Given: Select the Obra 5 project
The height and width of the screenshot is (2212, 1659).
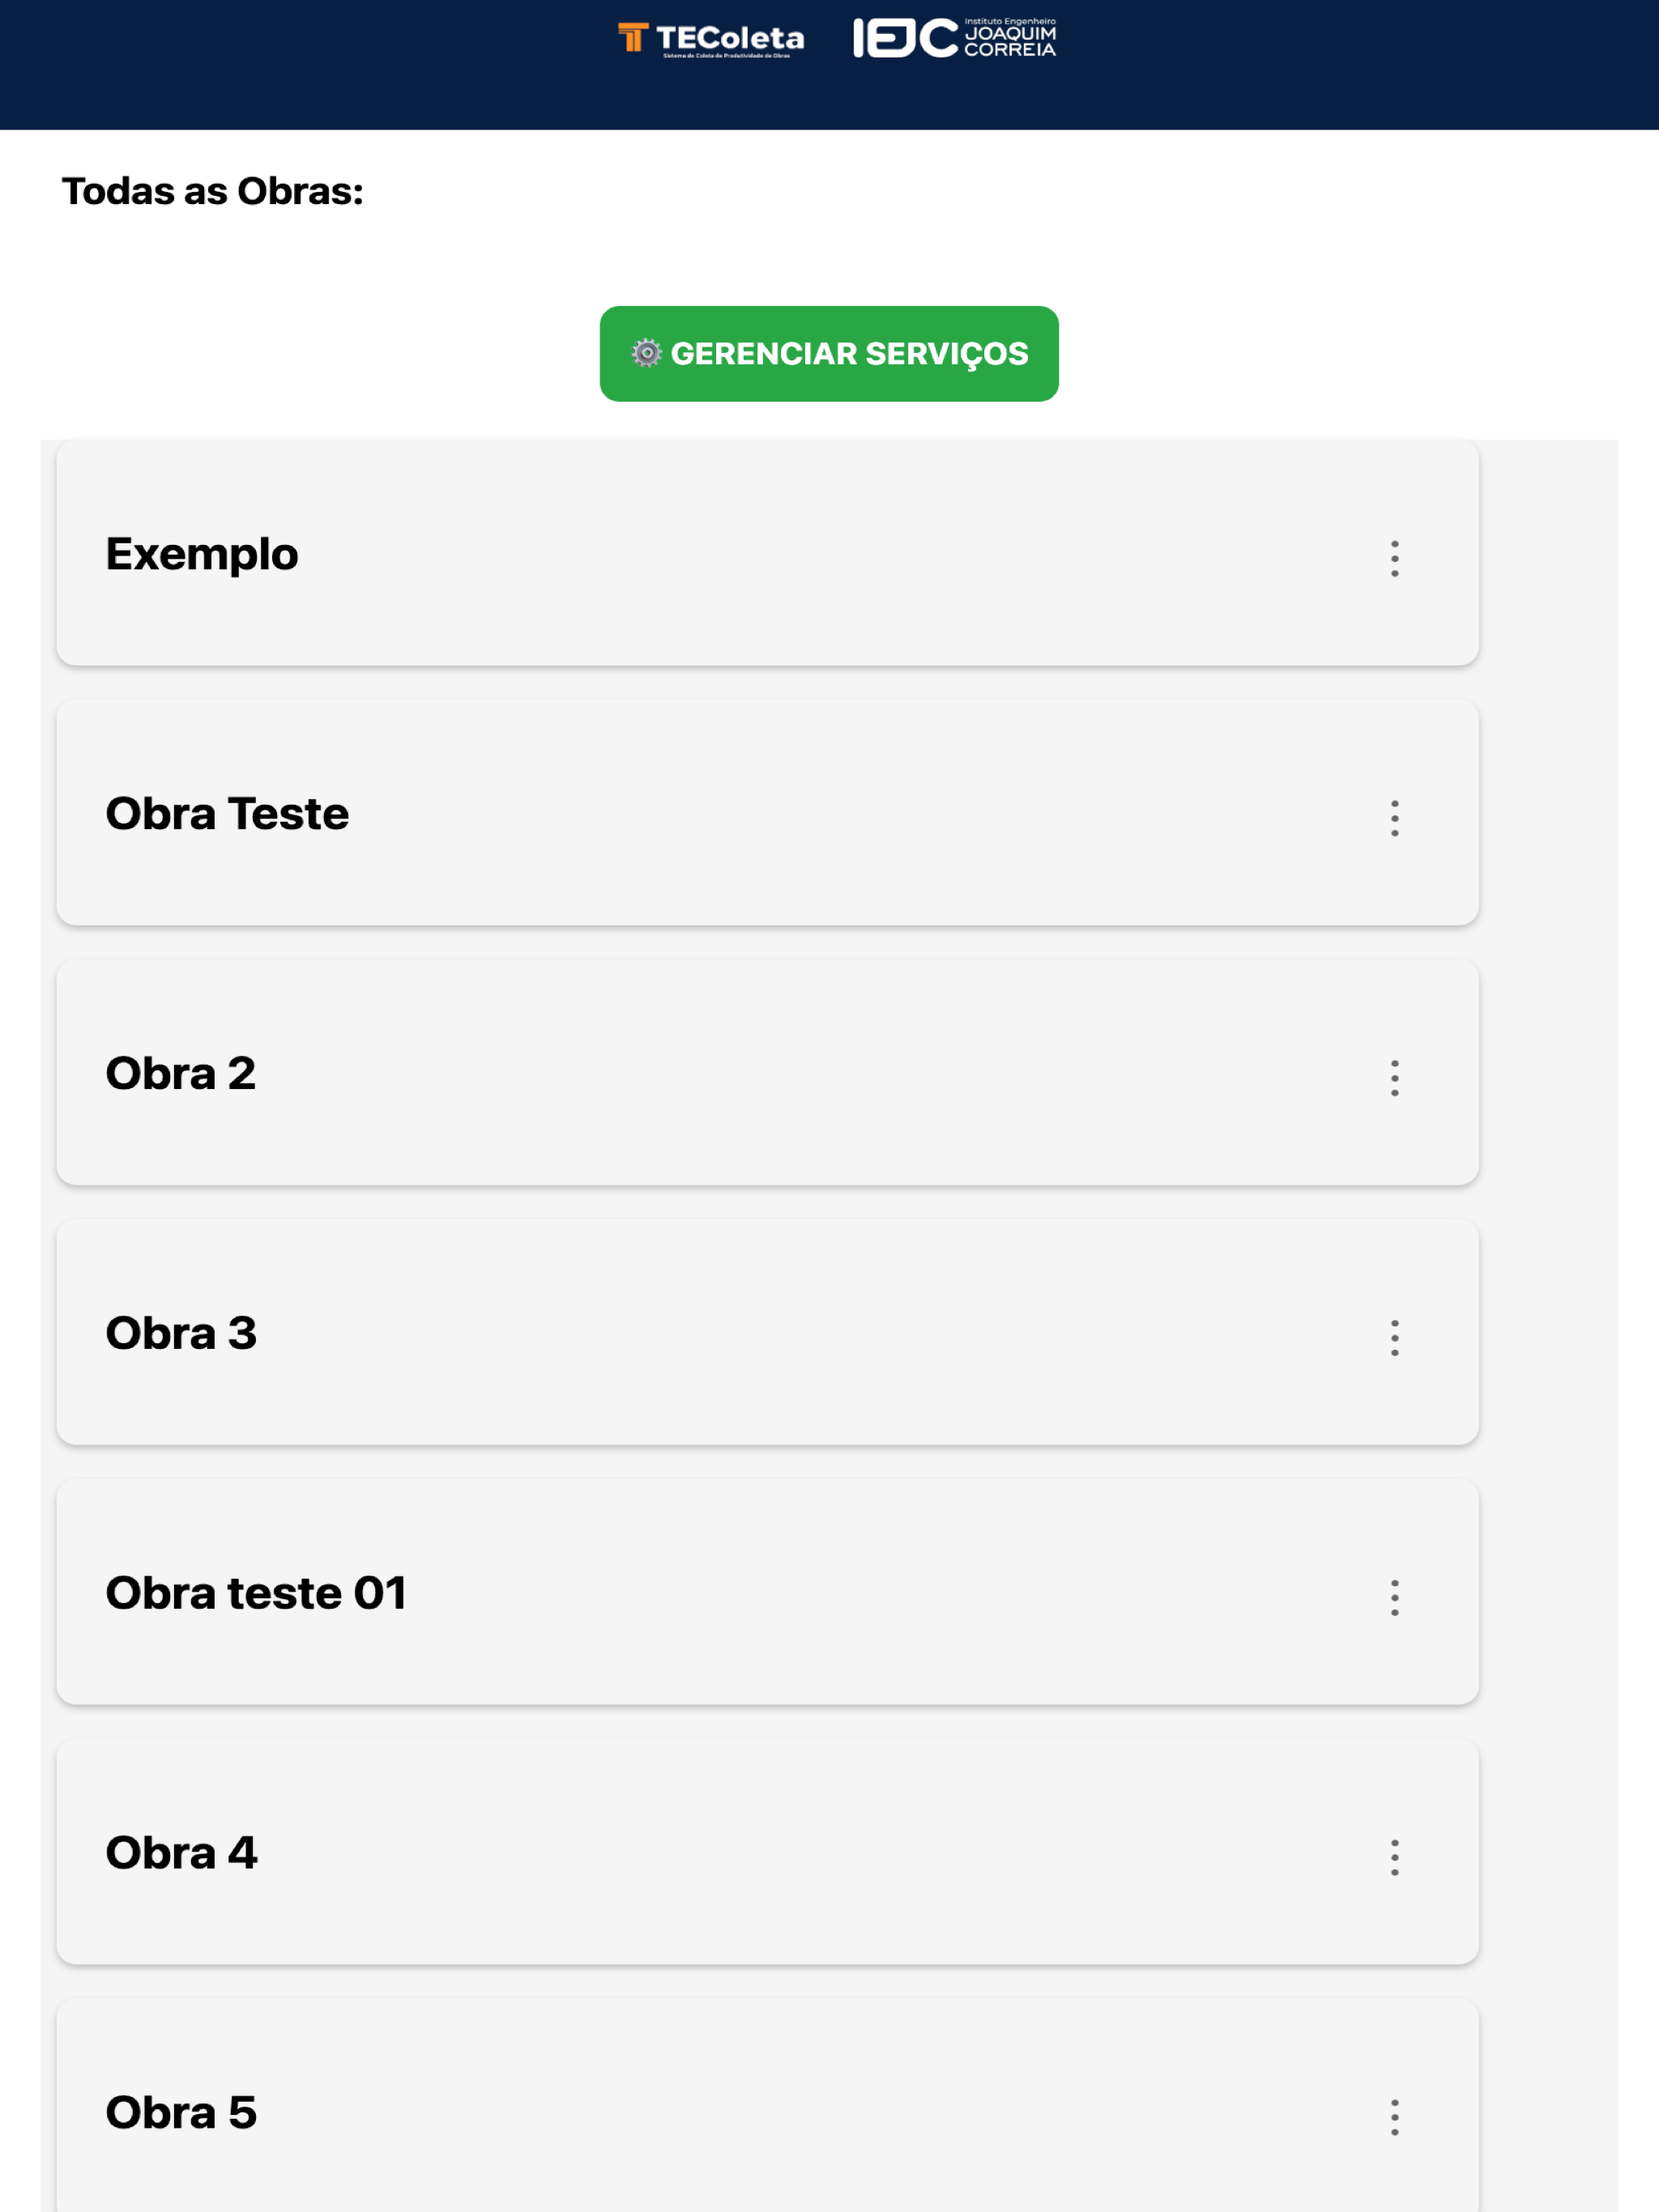Looking at the screenshot, I should [x=767, y=2106].
